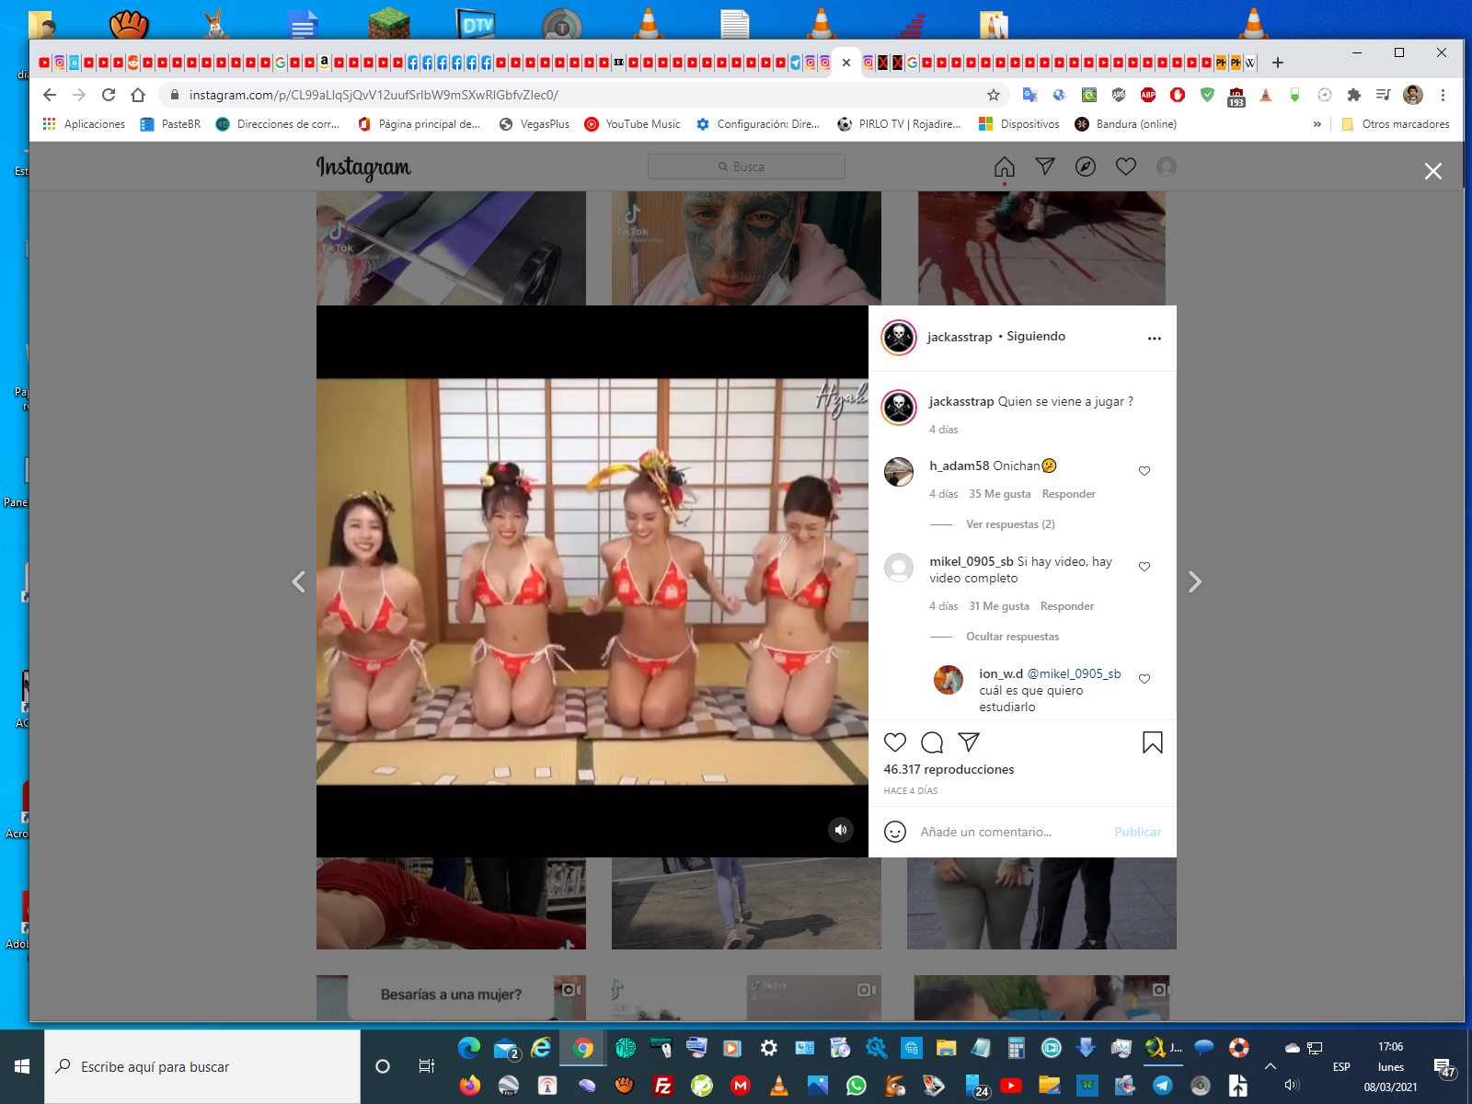Screen dimensions: 1472x1104
Task: Open the VegasPlus bookmark
Action: coord(544,124)
